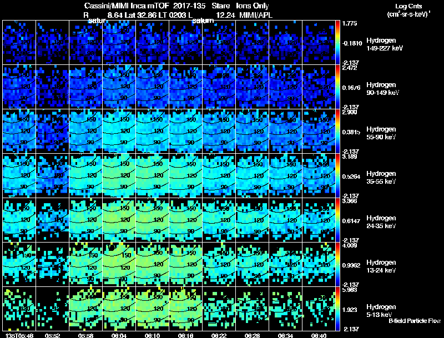Select the Hydrogen 35-55 keV image at 06:10
Screen dimensions: 444x338
point(152,175)
